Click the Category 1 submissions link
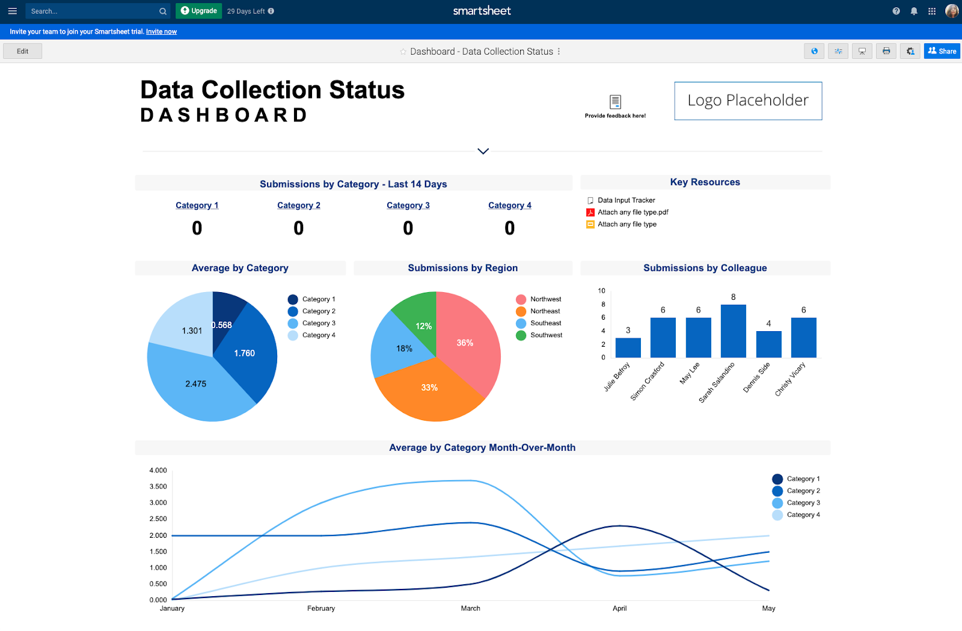 point(197,205)
